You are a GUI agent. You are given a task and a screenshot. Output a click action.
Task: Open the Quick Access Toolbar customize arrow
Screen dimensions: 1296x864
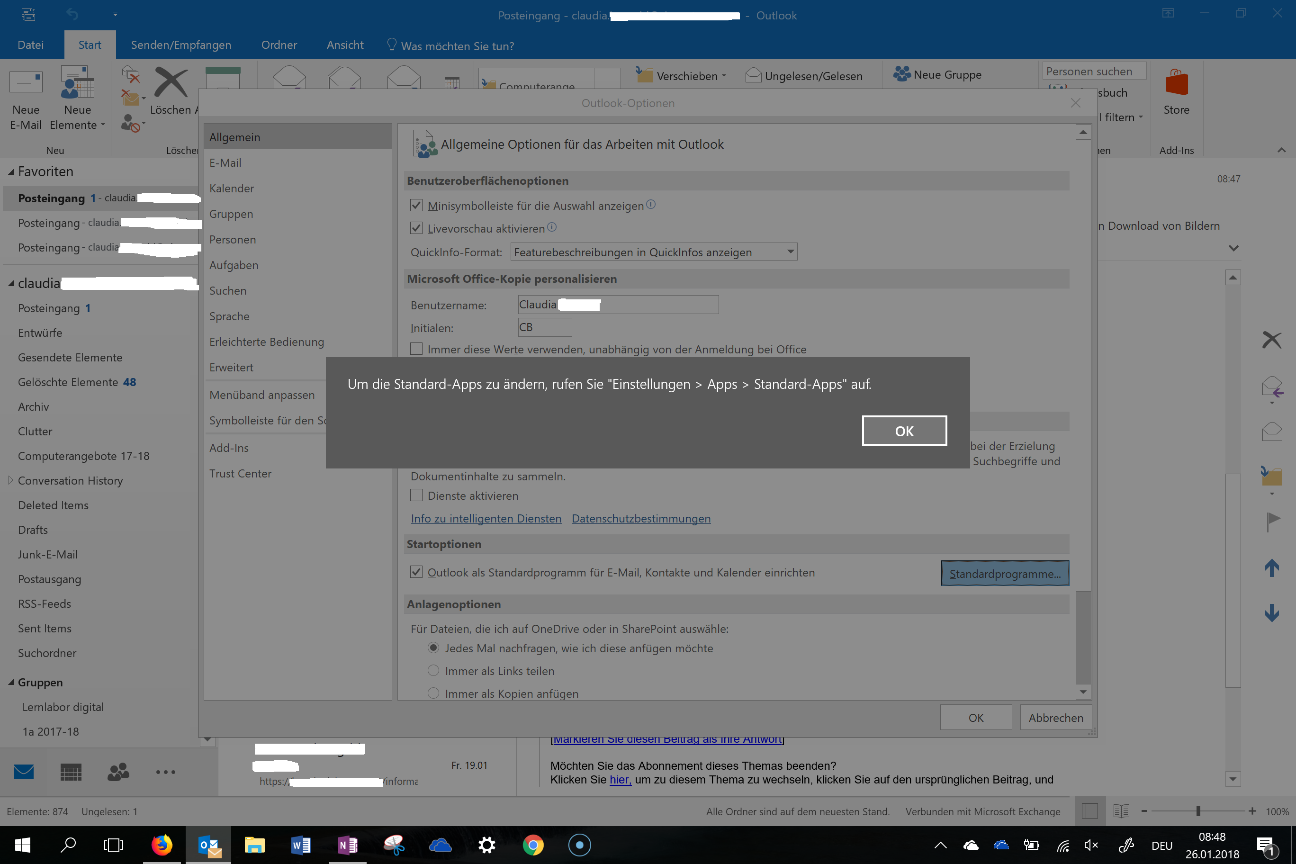[115, 14]
